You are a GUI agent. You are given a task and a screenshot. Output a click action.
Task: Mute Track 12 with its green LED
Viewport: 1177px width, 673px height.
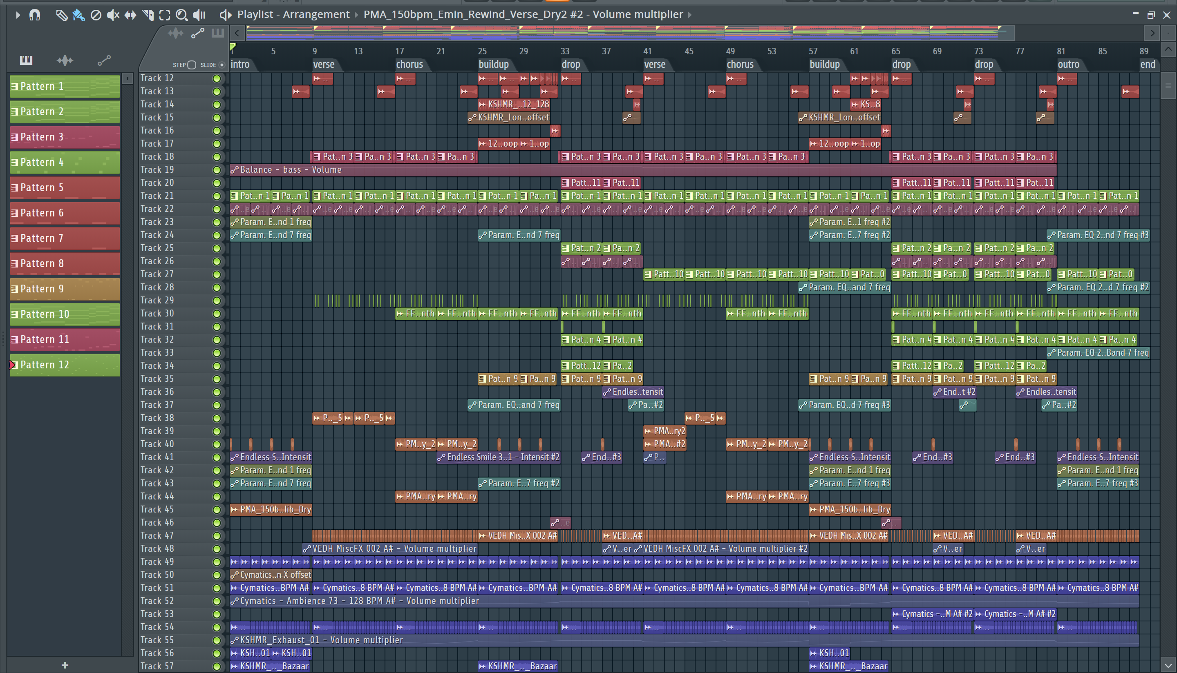[x=217, y=78]
